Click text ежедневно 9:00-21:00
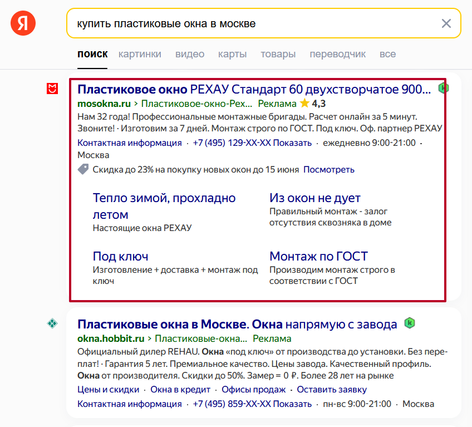The image size is (472, 427). 369,143
